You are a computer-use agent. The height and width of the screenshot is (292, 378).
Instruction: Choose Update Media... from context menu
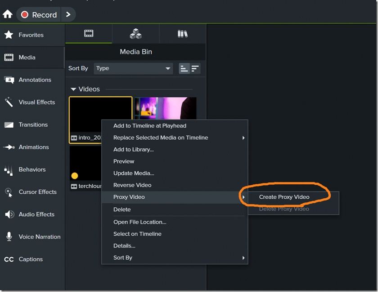tap(175, 173)
